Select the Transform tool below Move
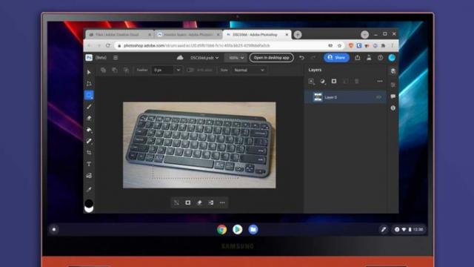 coord(89,84)
